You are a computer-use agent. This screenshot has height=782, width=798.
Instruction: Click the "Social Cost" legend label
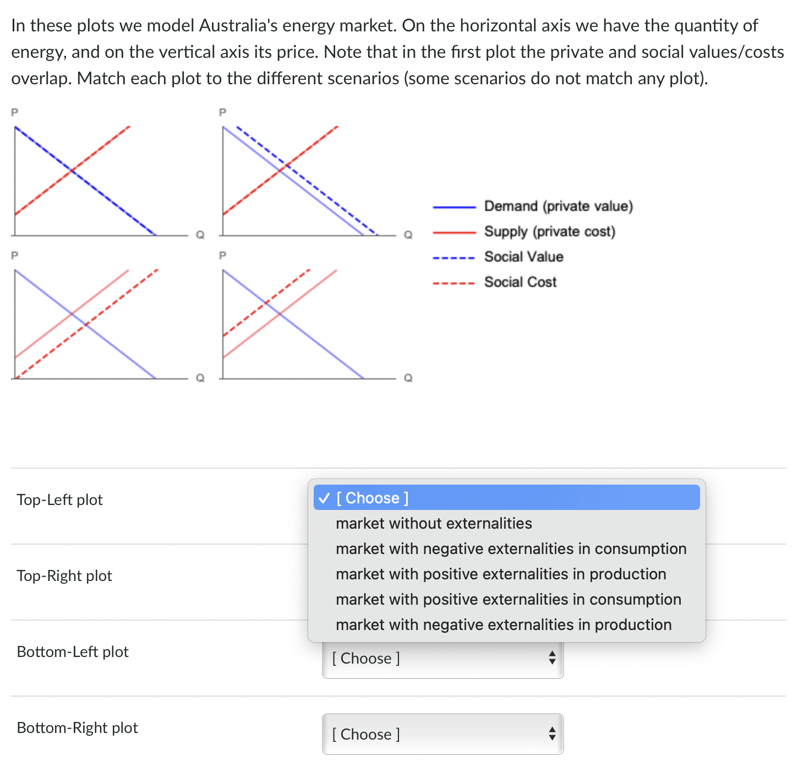coord(520,282)
